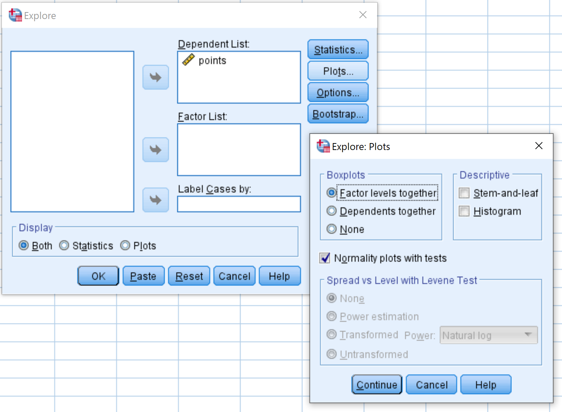562x412 pixels.
Task: Open the Statistics settings dialog
Action: point(337,49)
